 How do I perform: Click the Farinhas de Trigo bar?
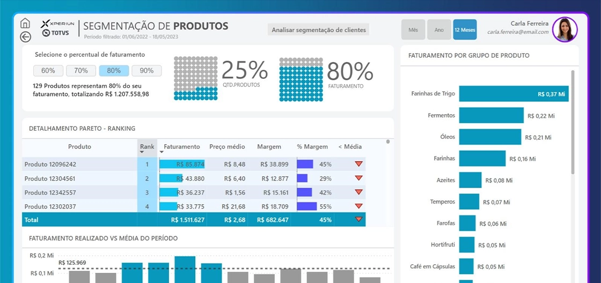[514, 93]
